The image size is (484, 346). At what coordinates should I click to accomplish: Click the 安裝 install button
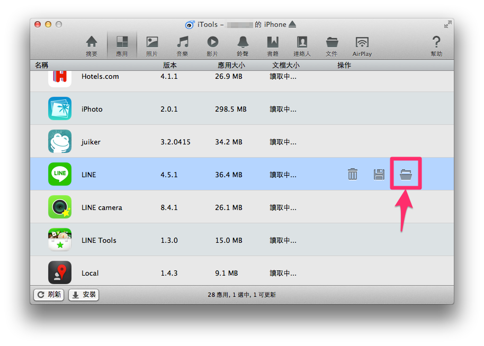(83, 295)
